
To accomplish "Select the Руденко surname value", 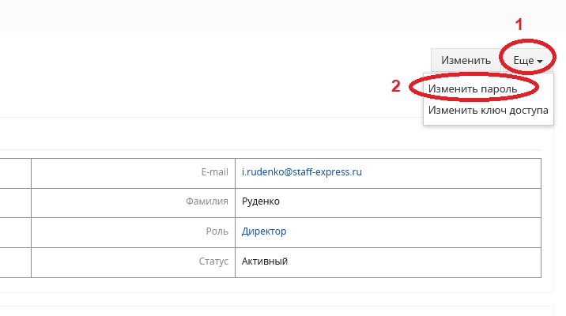I will [261, 201].
